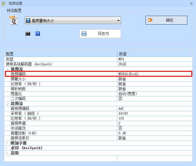The height and width of the screenshot is (166, 196).
Task: Select the 音量控制 (+dB) row
Action: pos(98,133)
